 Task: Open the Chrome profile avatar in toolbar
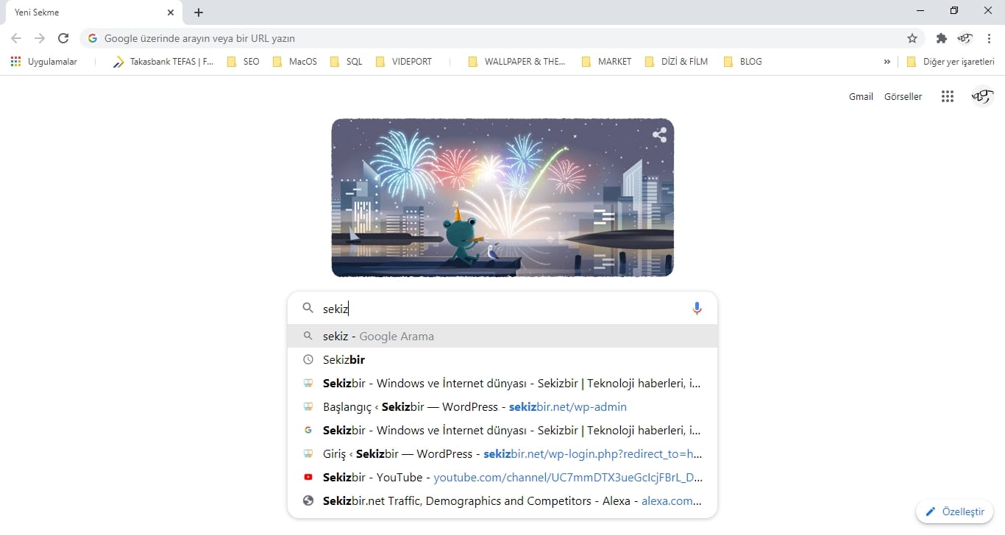pyautogui.click(x=965, y=38)
